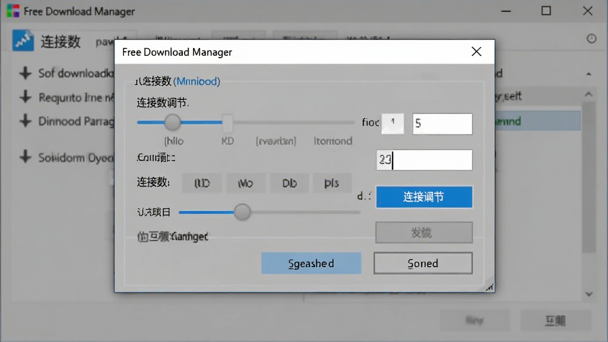608x342 pixels.
Task: Click the Itomond slider label
Action: point(333,141)
